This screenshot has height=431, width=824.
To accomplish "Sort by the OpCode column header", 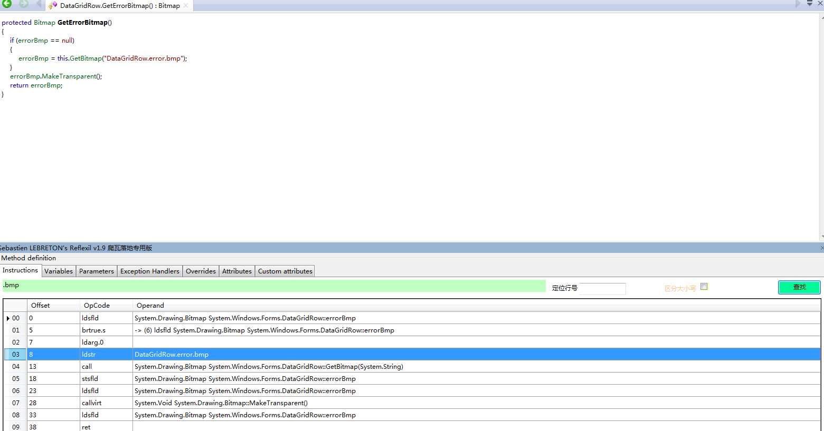I will click(106, 306).
